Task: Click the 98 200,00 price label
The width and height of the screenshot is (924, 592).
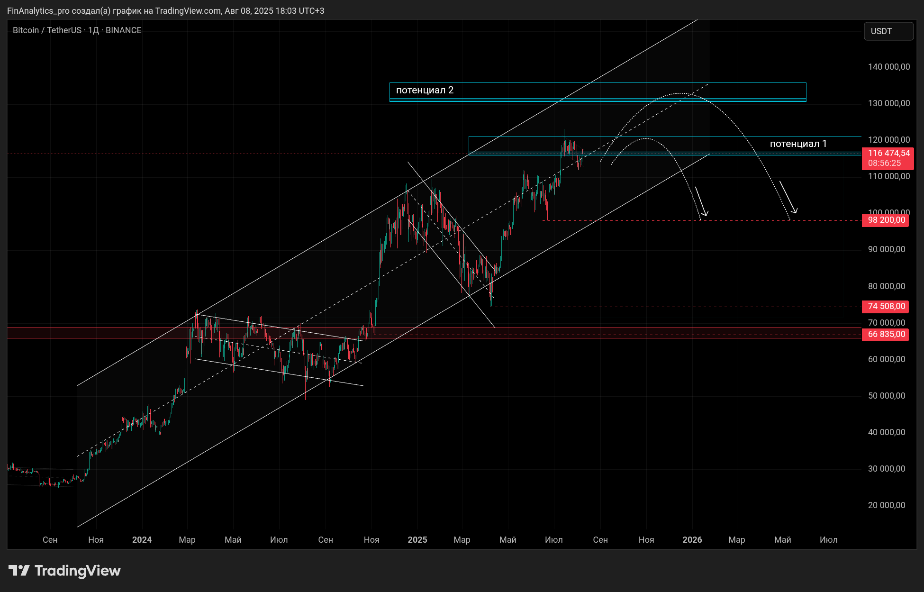Action: coord(886,220)
